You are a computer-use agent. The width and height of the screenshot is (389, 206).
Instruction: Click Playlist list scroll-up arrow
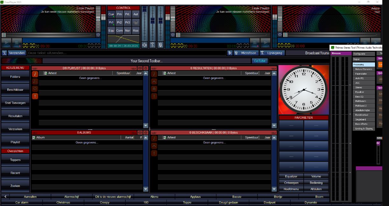pos(146,73)
